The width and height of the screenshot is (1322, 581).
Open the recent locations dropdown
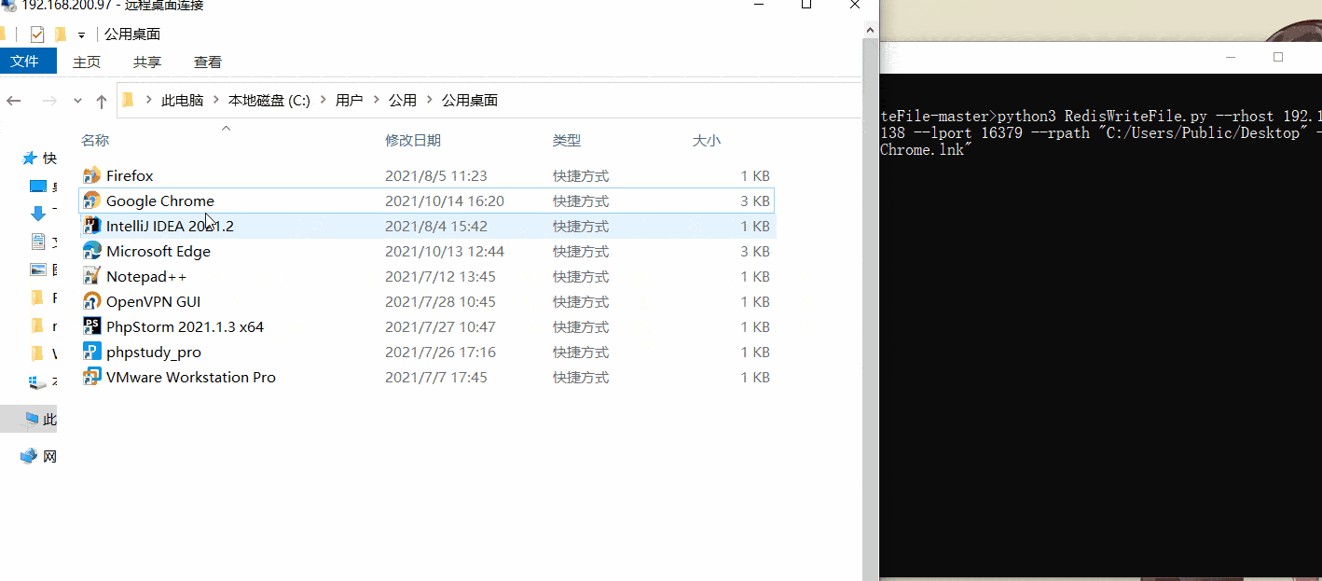77,101
